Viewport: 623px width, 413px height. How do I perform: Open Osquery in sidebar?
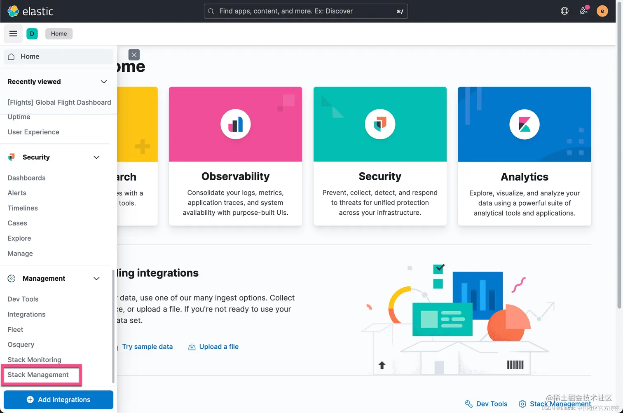point(21,345)
